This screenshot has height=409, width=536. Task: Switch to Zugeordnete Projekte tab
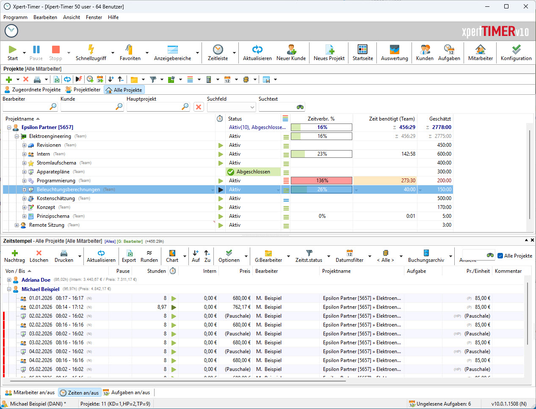33,90
